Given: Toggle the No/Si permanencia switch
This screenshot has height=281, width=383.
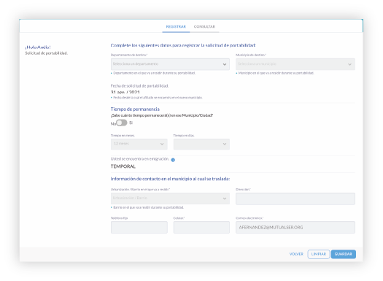Looking at the screenshot, I should 122,123.
